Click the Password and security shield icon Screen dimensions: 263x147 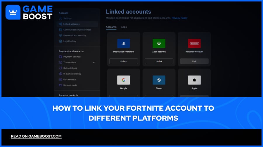click(60, 35)
